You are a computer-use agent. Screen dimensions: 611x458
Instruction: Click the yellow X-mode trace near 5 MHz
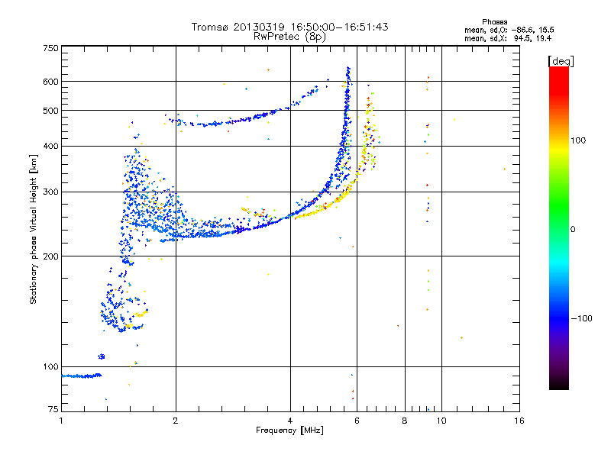(323, 208)
